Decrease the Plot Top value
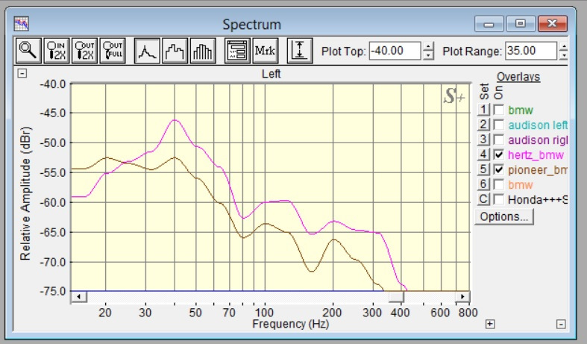The image size is (587, 344). (x=428, y=55)
